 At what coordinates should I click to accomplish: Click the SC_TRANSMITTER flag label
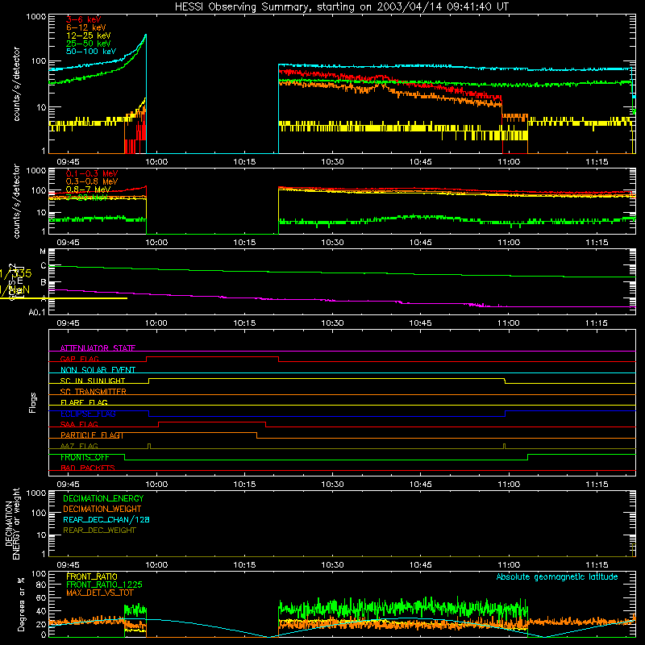[x=93, y=391]
